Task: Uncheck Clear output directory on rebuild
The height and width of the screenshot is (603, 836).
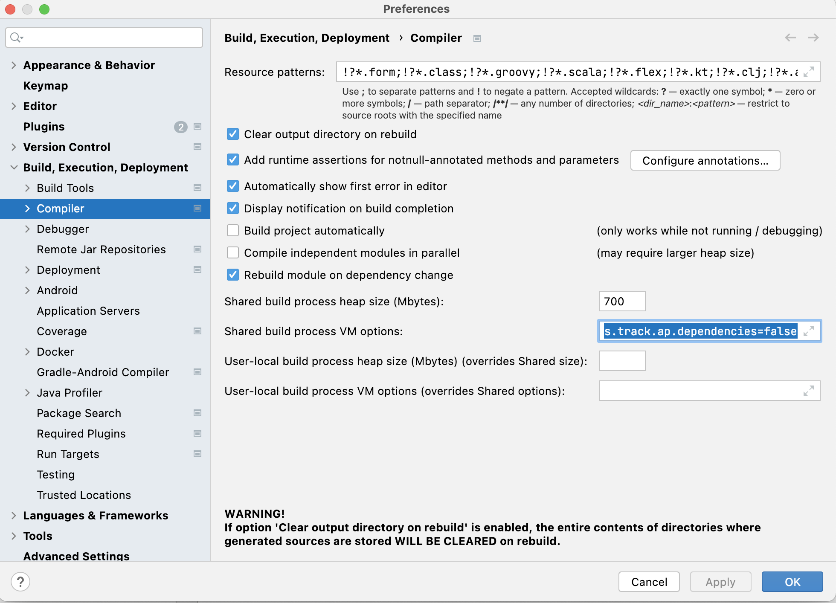Action: pos(233,134)
